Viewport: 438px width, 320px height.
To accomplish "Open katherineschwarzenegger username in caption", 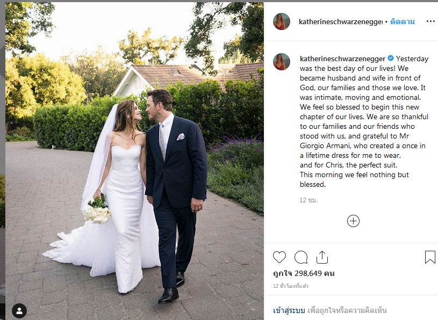I will point(342,59).
